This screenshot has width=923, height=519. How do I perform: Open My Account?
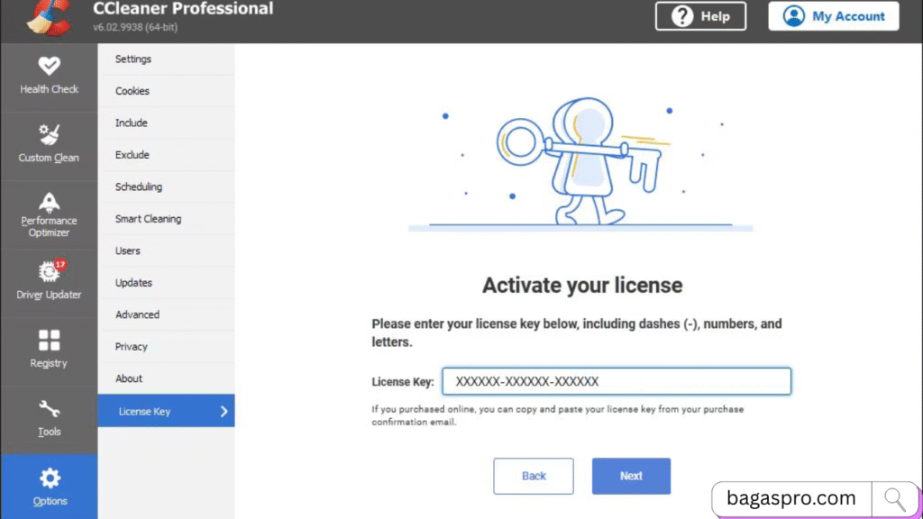[x=833, y=15]
